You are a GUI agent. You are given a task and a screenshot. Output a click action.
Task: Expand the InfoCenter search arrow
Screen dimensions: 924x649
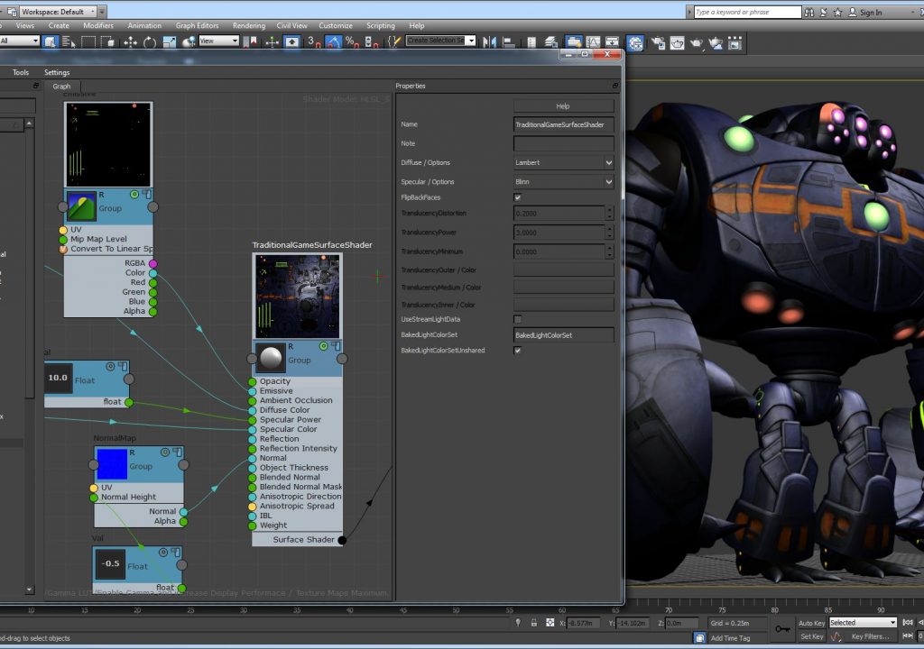coord(689,12)
